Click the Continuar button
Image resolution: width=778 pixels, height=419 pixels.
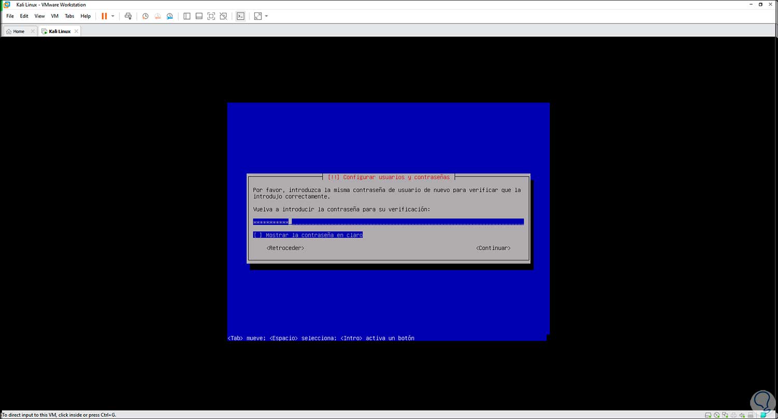(x=493, y=248)
